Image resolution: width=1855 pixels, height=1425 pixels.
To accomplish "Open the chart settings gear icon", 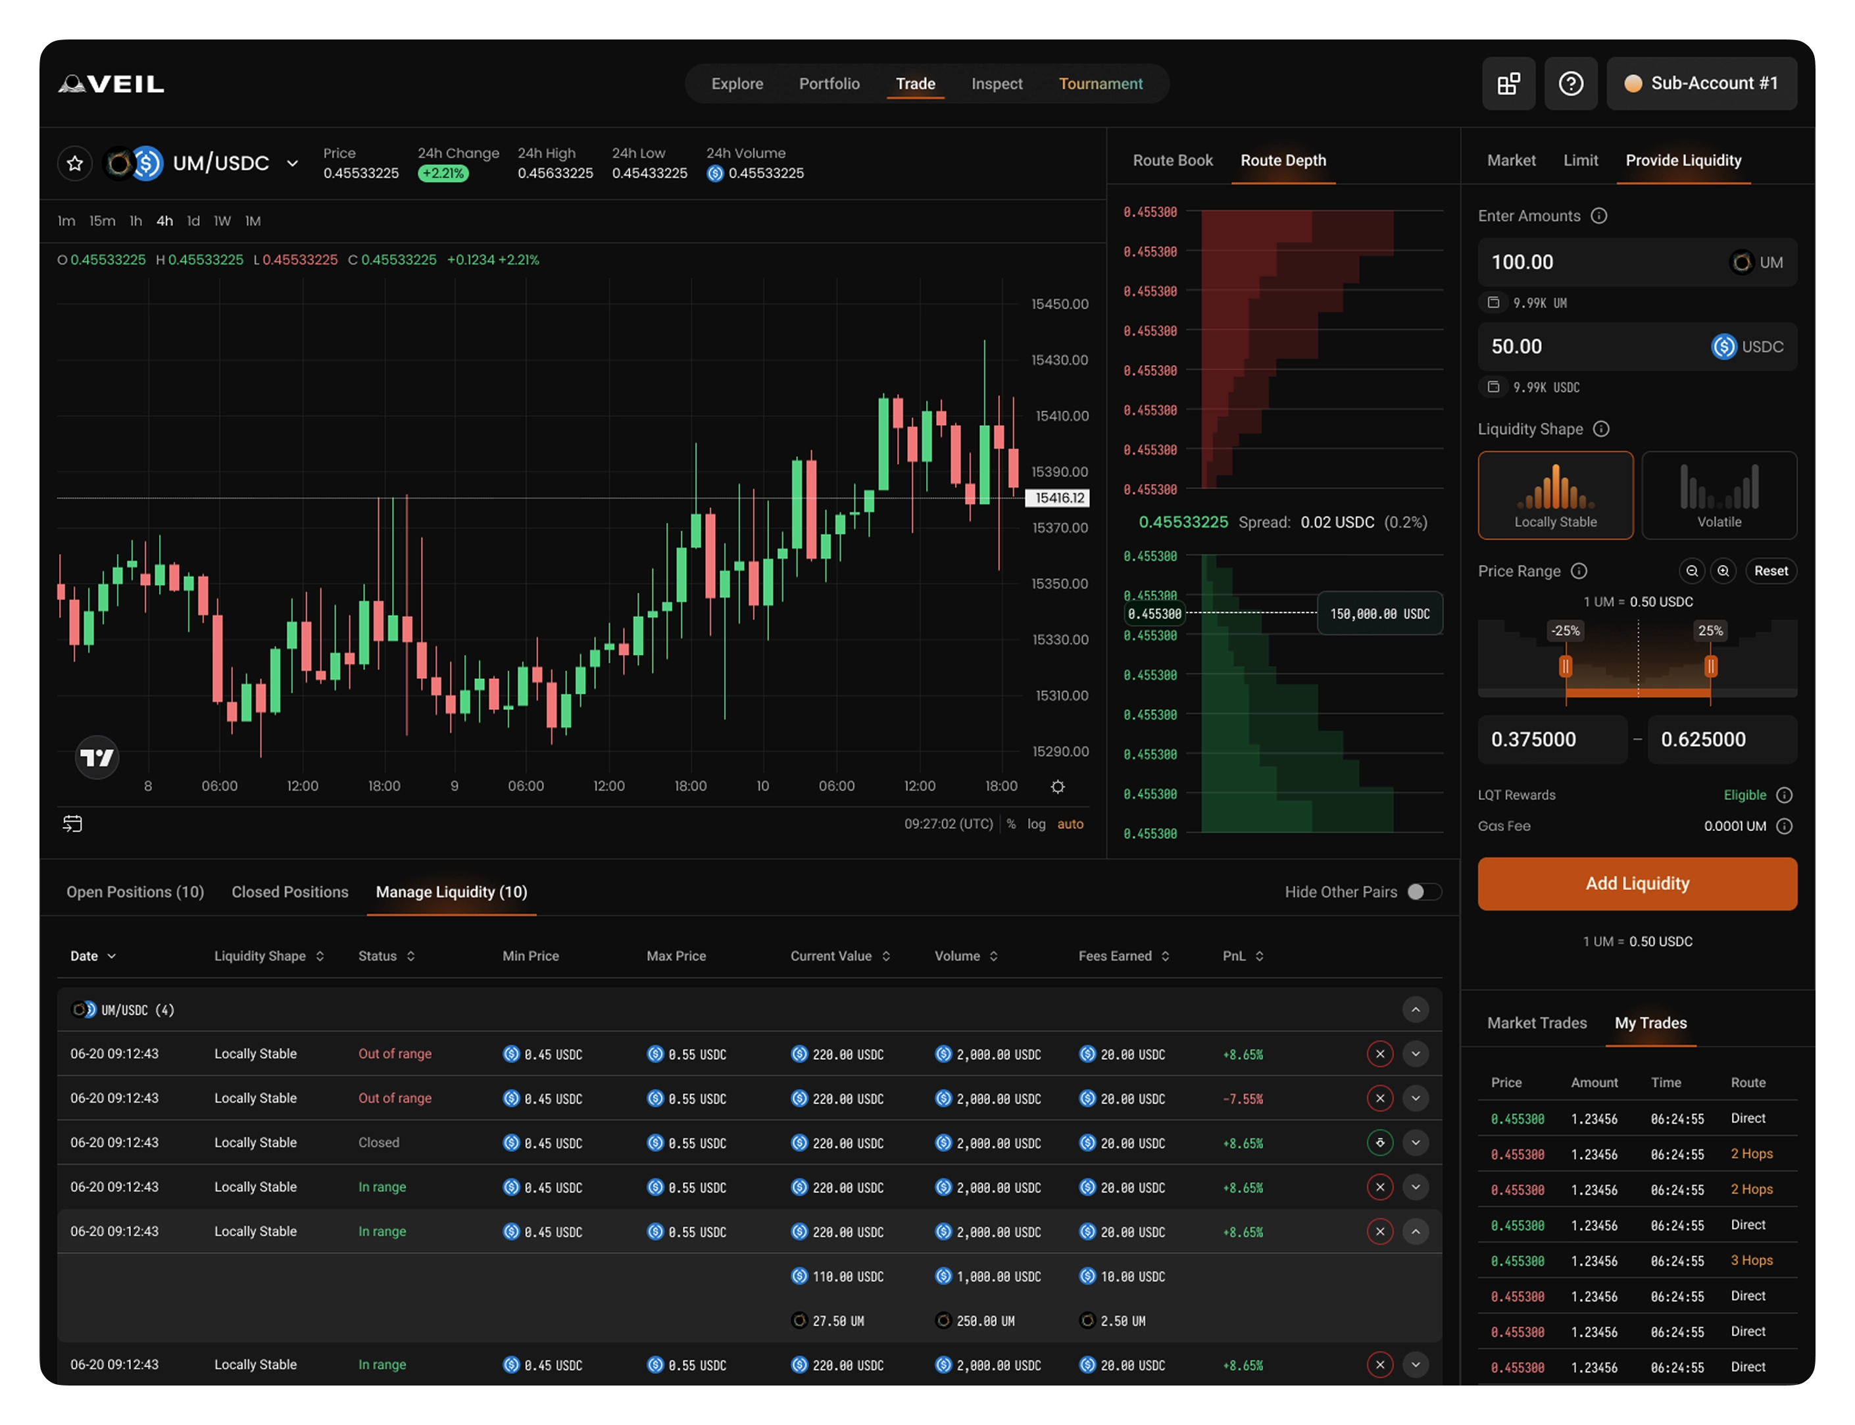I will [x=1058, y=786].
